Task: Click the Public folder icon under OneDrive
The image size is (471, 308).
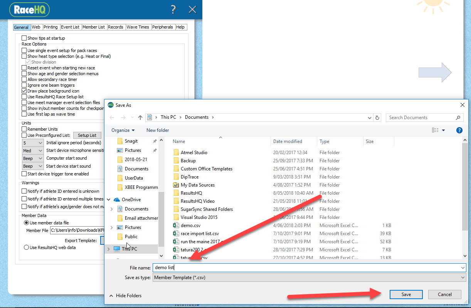Action: pyautogui.click(x=120, y=237)
